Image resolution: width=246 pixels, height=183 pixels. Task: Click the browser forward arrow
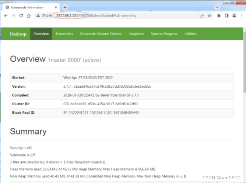pos(14,16)
